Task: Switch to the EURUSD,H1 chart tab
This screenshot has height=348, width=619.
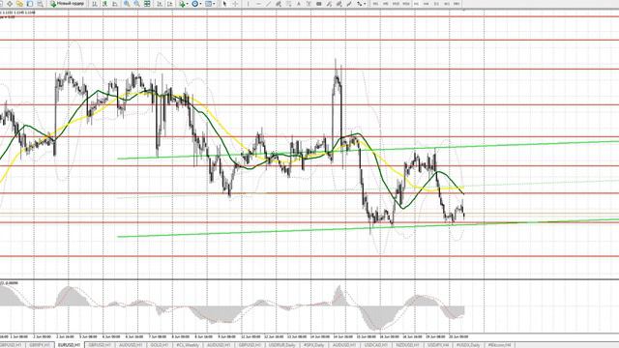Action: pyautogui.click(x=69, y=345)
